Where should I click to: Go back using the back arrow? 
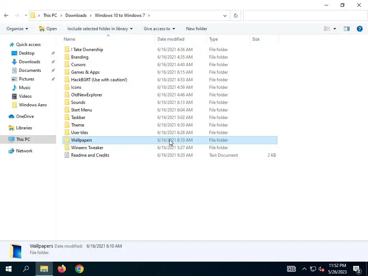click(6, 15)
